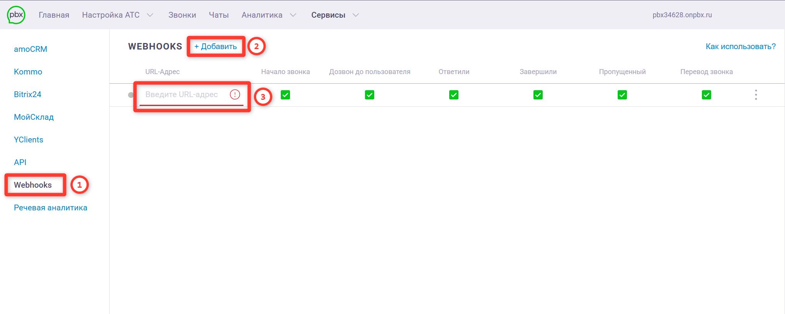Uncheck the Начало звонка checkbox
This screenshot has width=785, height=314.
285,95
